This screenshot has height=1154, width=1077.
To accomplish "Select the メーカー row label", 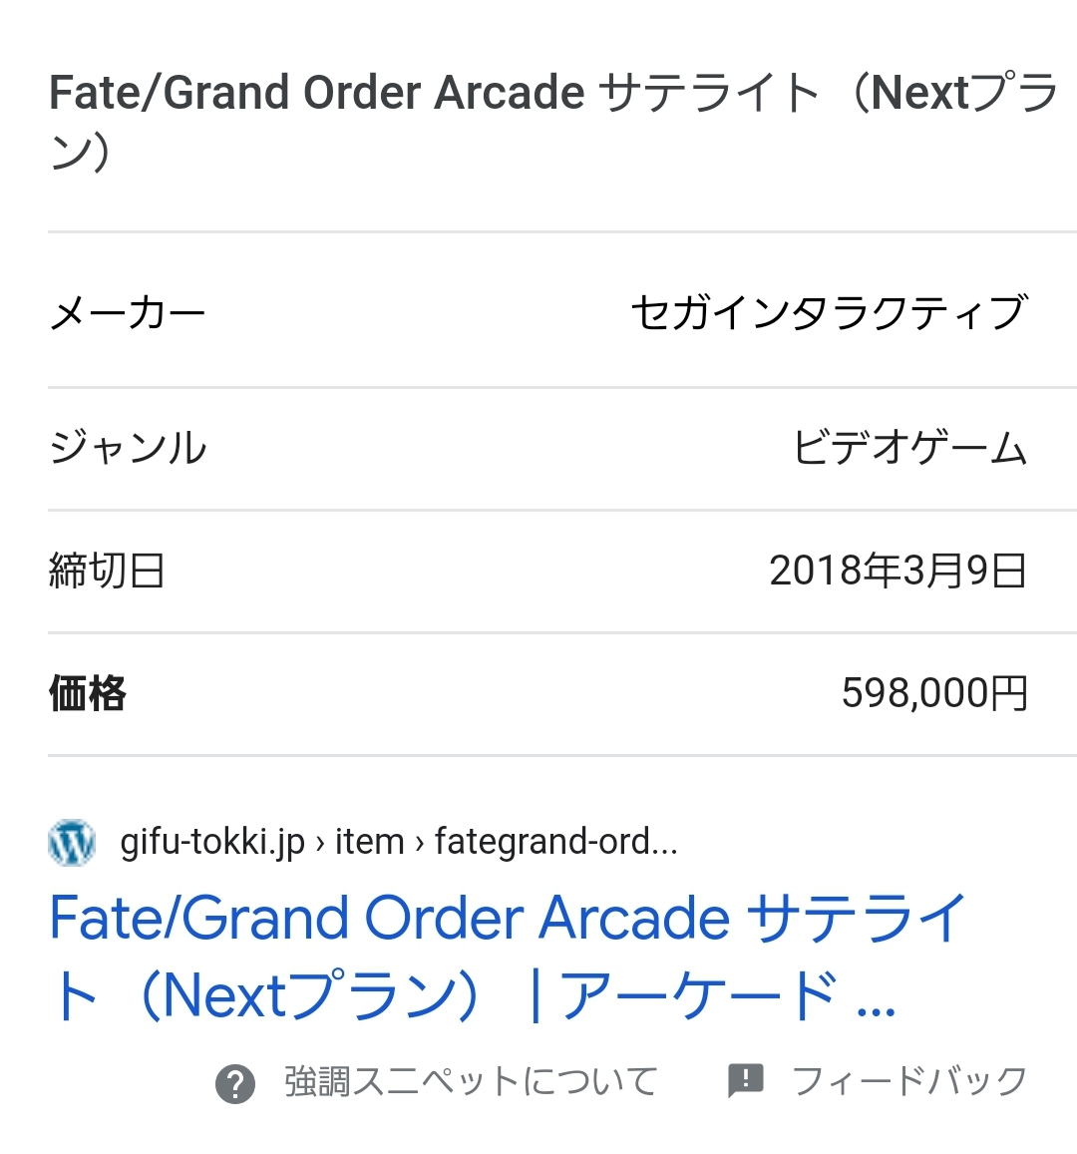I will point(128,313).
